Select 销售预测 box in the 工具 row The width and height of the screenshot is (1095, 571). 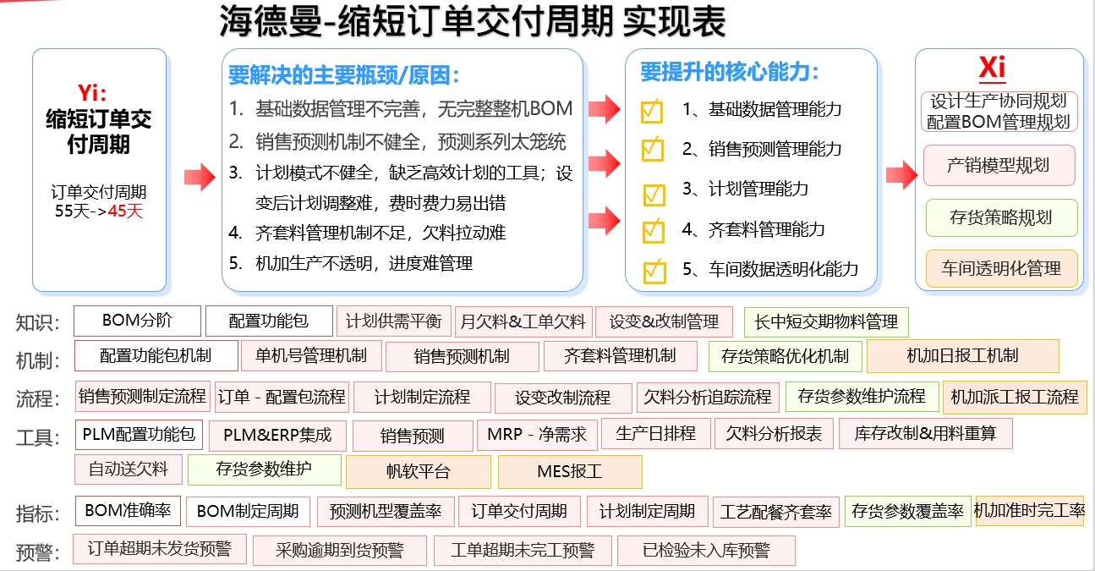coord(412,436)
